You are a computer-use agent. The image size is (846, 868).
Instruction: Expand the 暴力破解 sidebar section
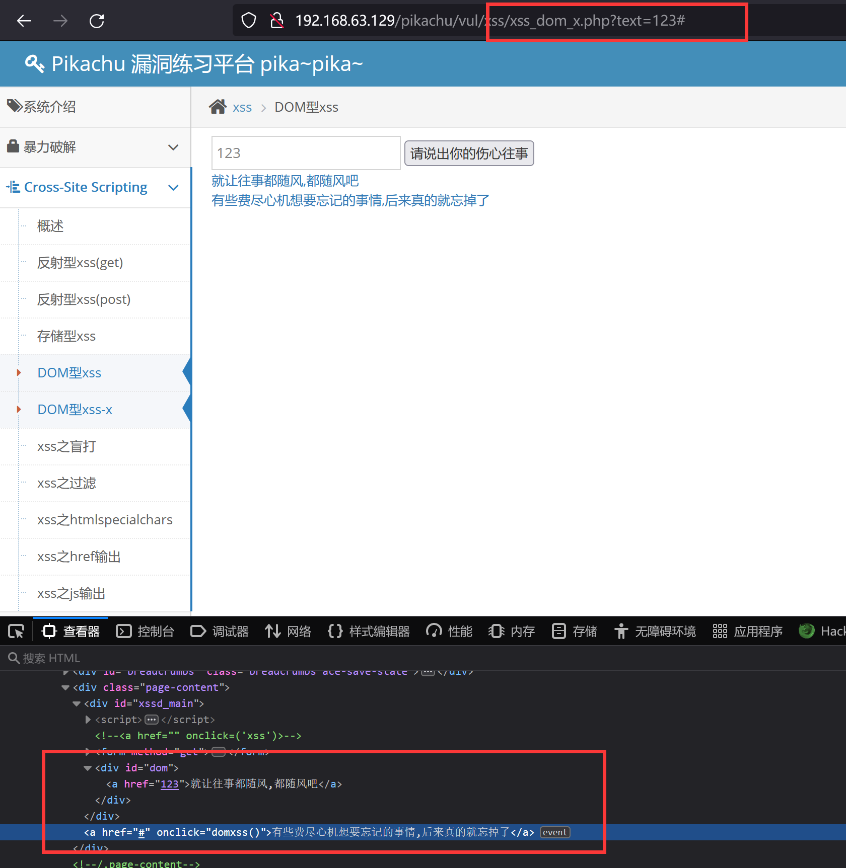click(x=173, y=147)
